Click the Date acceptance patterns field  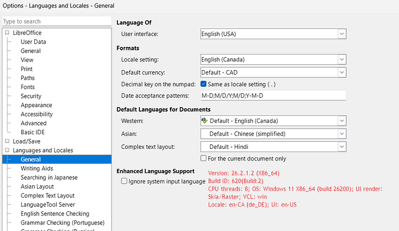point(273,96)
